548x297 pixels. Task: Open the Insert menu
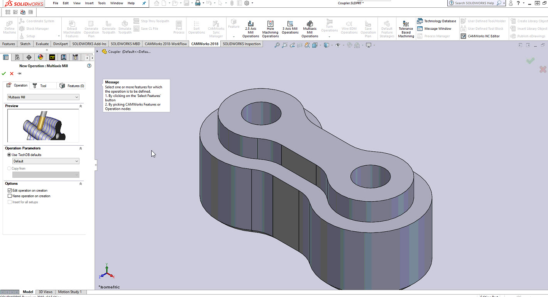(x=89, y=3)
